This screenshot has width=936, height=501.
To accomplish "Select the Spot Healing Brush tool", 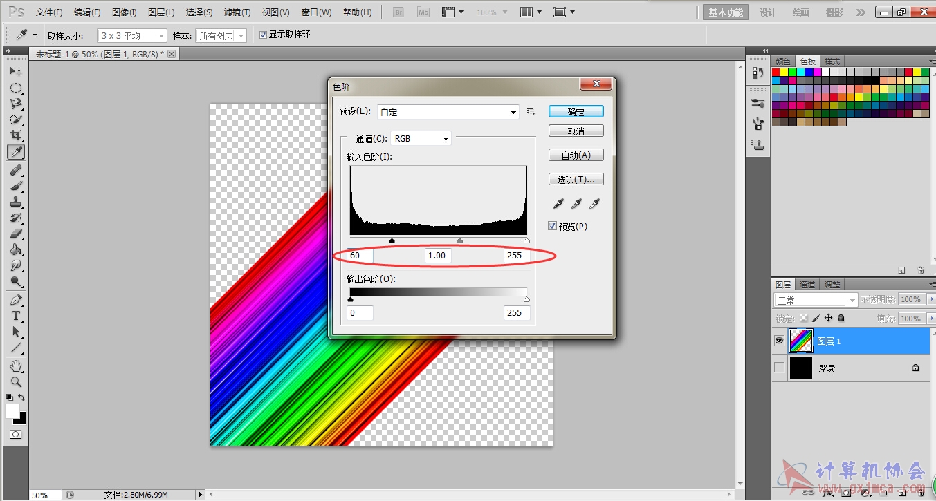I will pos(15,170).
